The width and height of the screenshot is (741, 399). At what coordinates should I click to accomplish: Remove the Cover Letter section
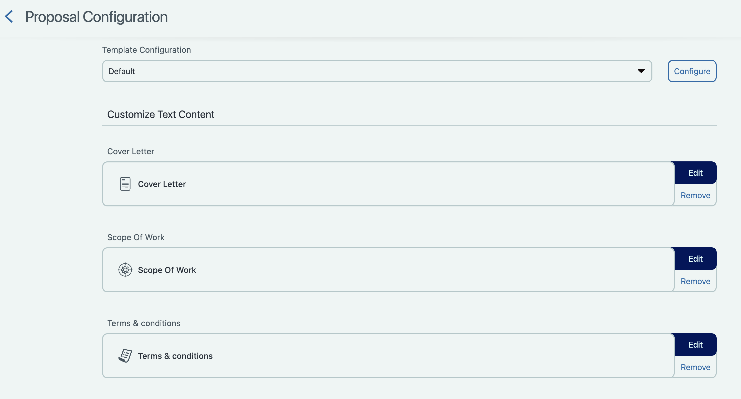pos(695,195)
